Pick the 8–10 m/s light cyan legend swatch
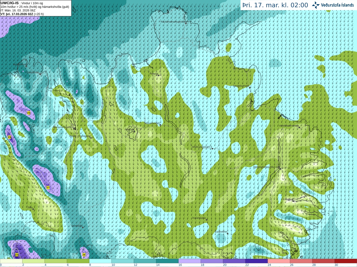The width and height of the screenshot is (357, 267). tap(100, 261)
